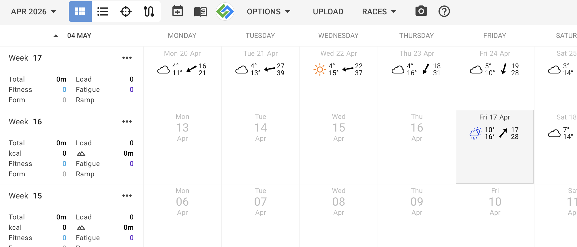Click the up arrow beside 04 MAY

[x=56, y=36]
